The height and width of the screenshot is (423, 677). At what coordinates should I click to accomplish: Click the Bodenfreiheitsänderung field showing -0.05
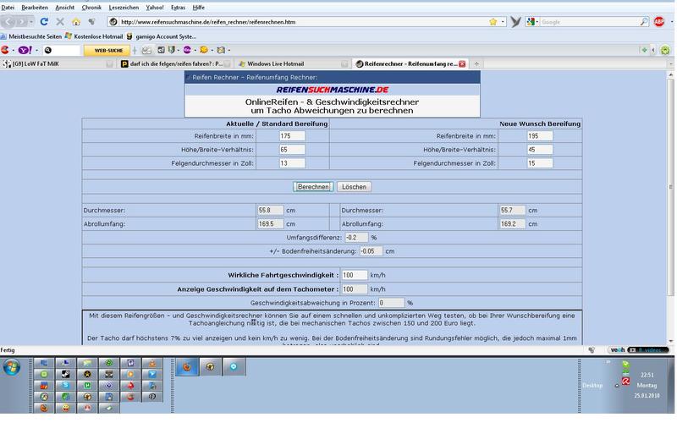371,251
